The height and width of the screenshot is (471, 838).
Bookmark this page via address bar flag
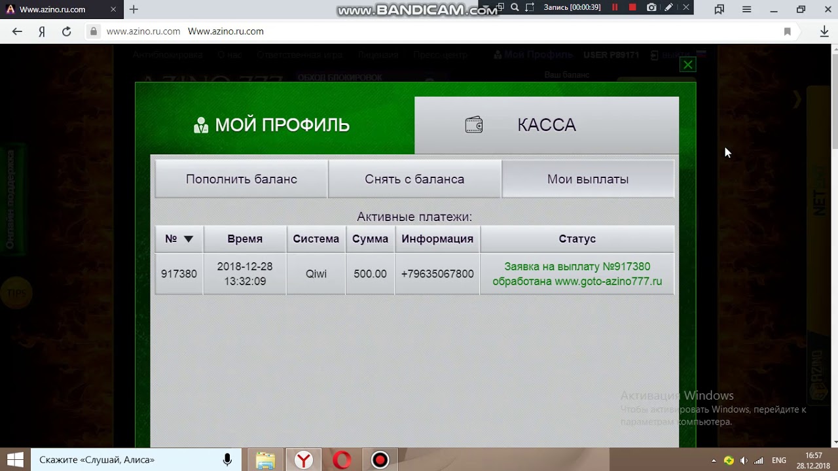point(788,31)
